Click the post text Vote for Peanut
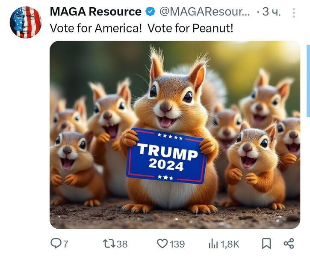The image size is (310, 257). (x=190, y=28)
